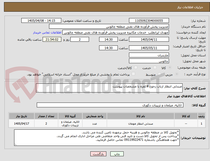The width and height of the screenshot is (210, 161).
Task: Toggle the اسناد خزانه اسلامی payment checkbox
Action: click(x=134, y=74)
